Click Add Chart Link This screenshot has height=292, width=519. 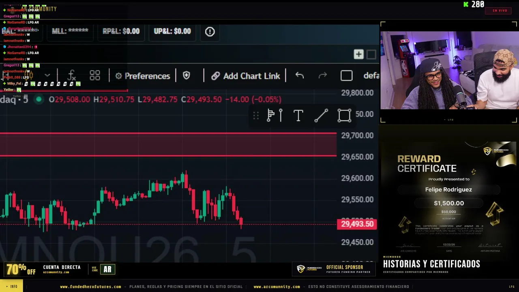click(246, 76)
